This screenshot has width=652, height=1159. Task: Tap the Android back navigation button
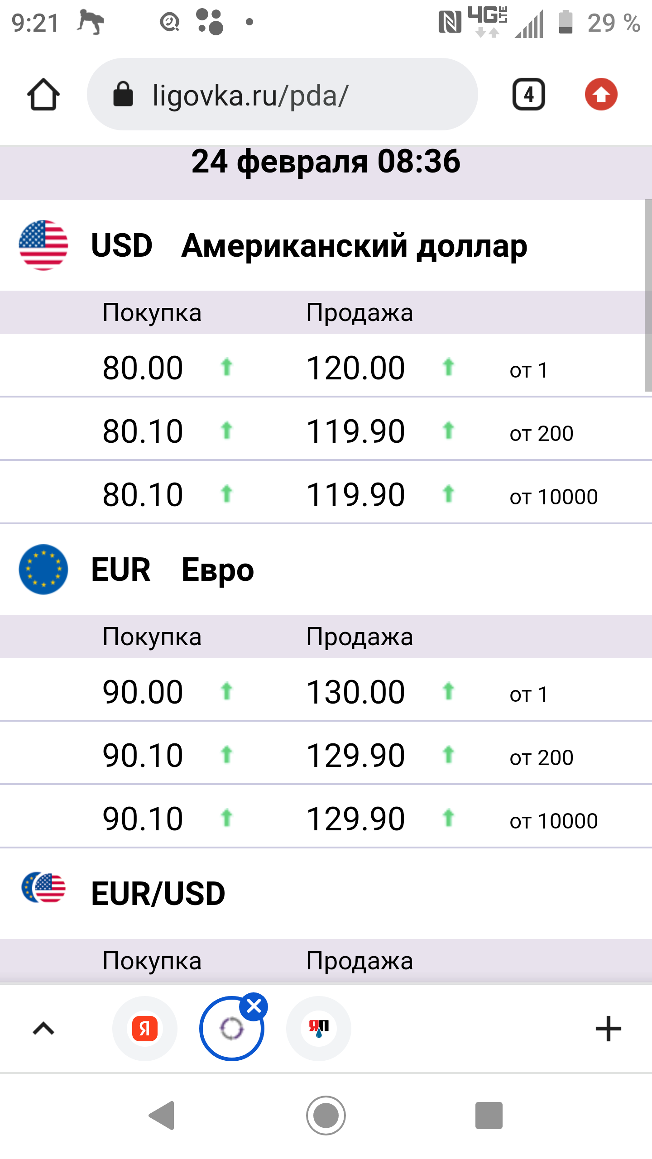[x=162, y=1116]
